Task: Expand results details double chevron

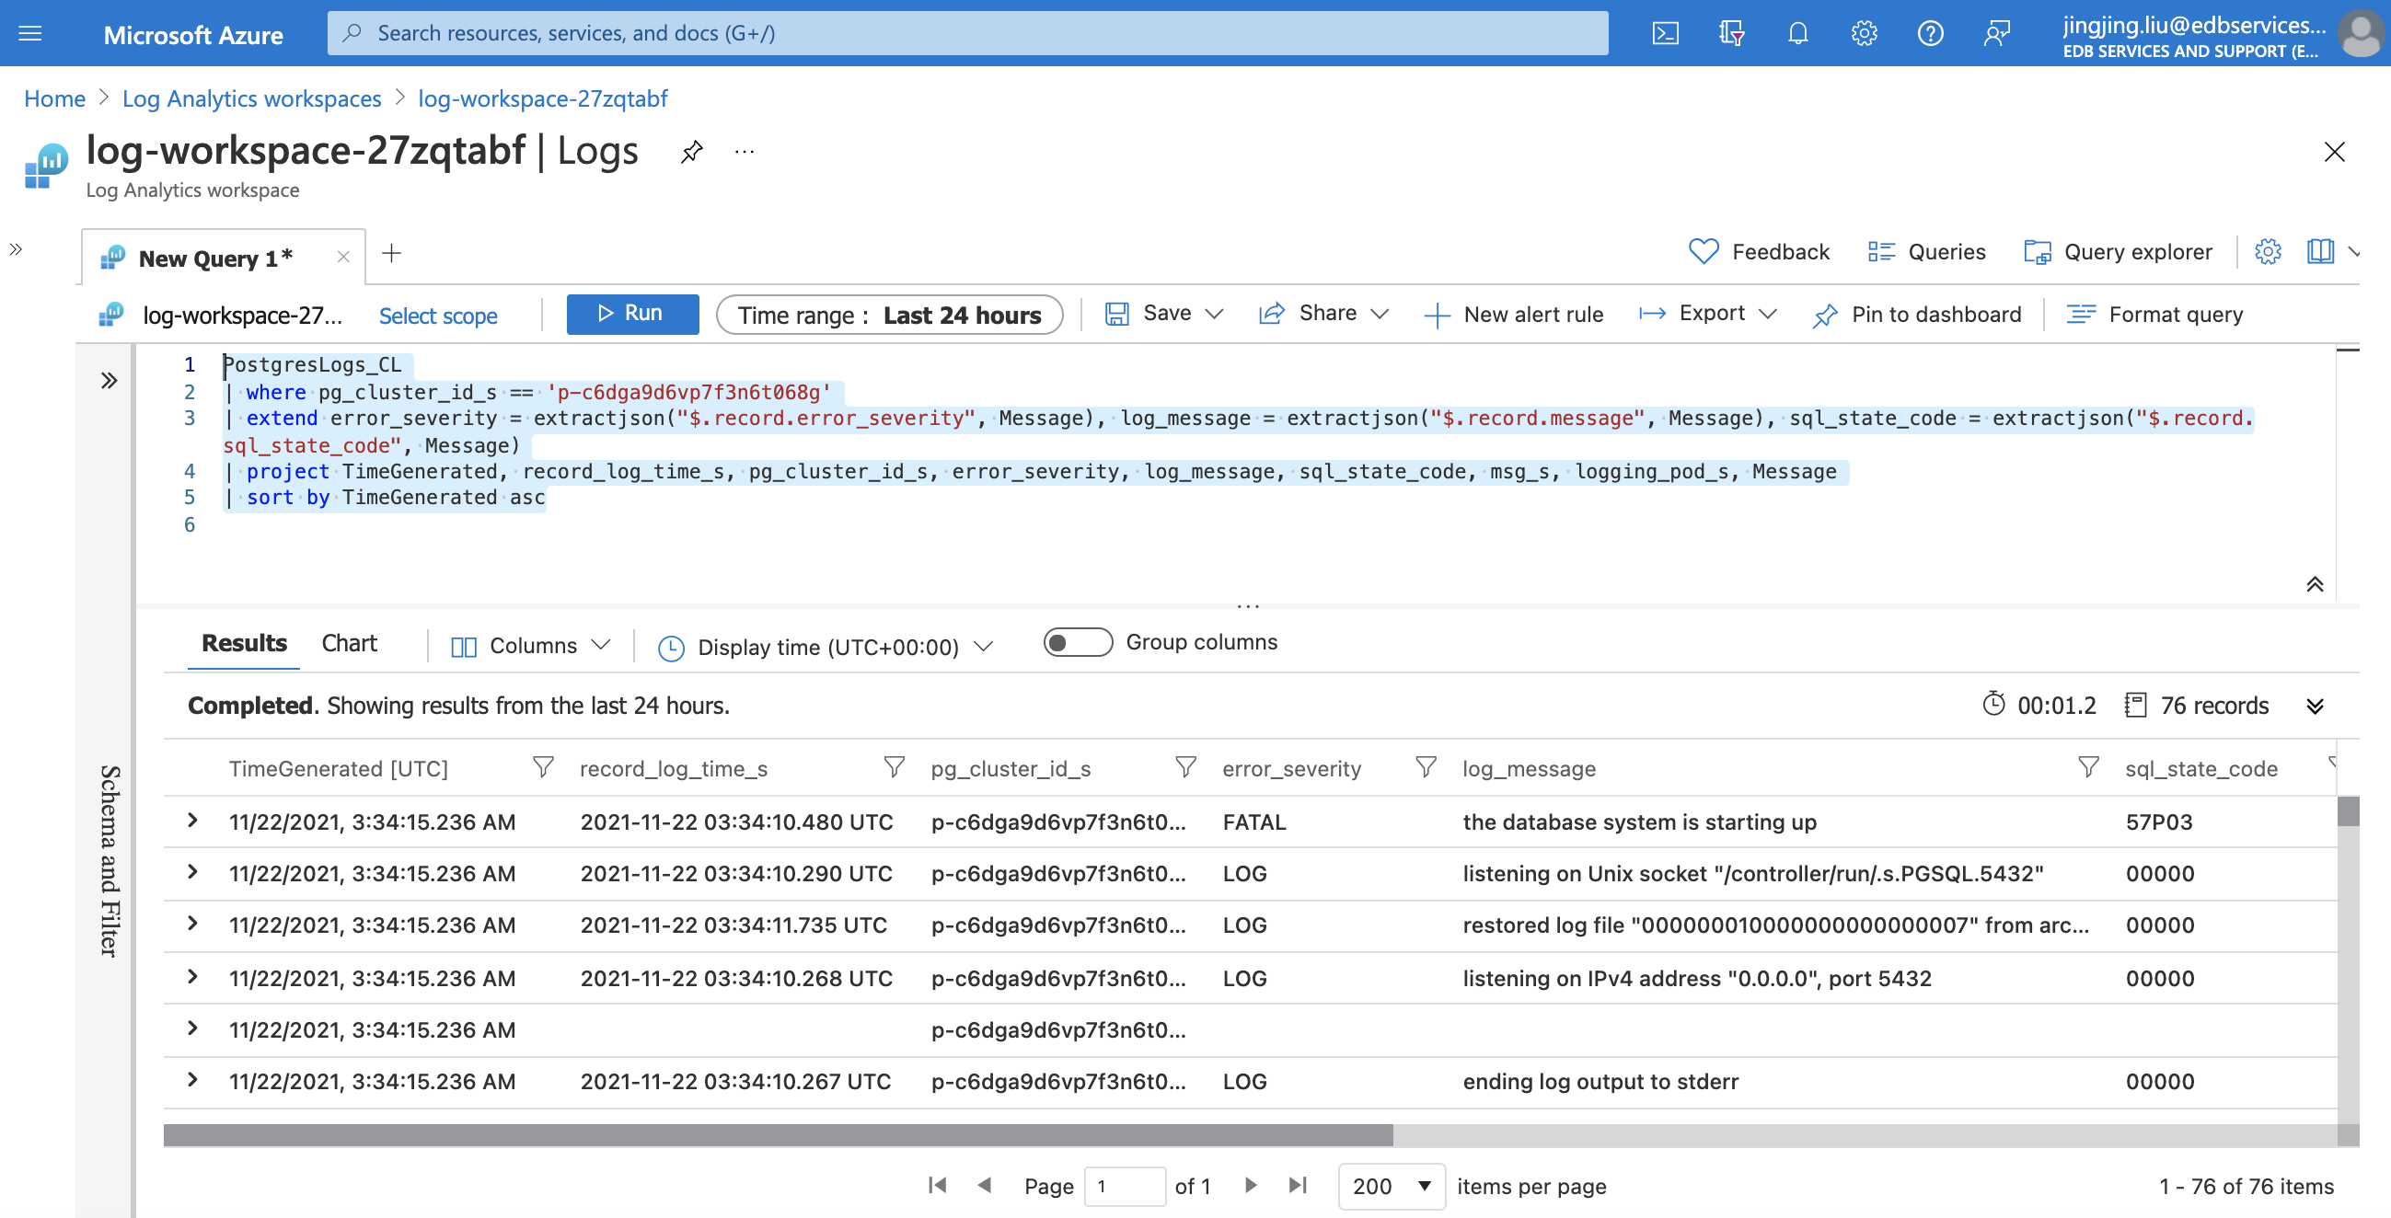Action: 2315,706
